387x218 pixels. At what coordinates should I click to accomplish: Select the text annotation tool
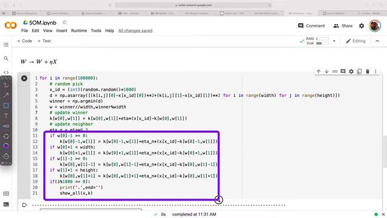click(x=6, y=116)
